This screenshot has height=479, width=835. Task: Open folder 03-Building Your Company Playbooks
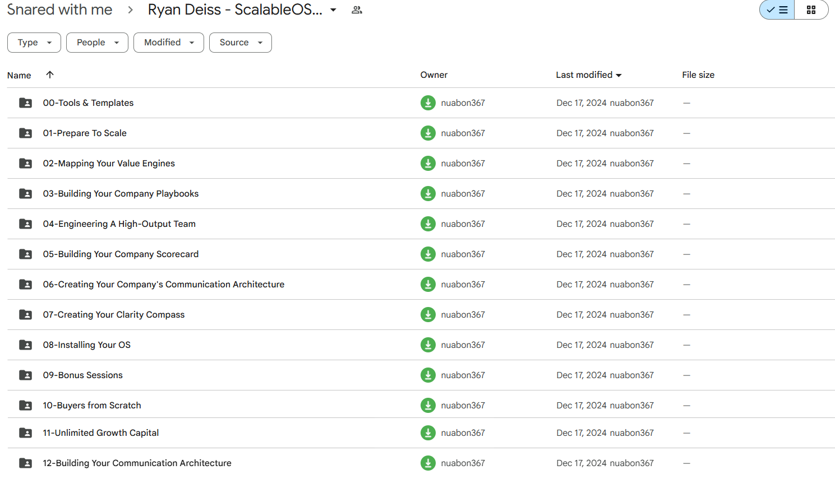pos(121,194)
